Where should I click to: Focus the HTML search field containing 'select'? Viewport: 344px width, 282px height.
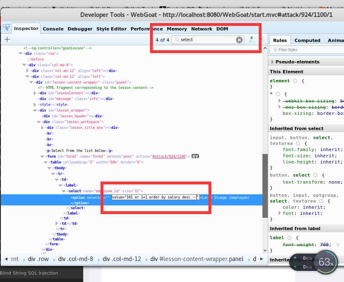point(207,40)
